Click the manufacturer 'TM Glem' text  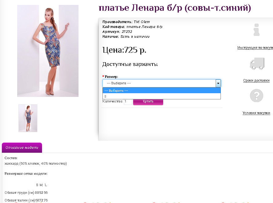tap(142, 22)
